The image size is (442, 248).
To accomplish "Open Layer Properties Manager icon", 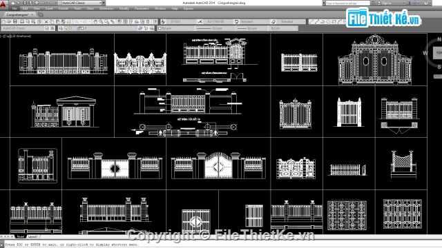I will (61, 28).
